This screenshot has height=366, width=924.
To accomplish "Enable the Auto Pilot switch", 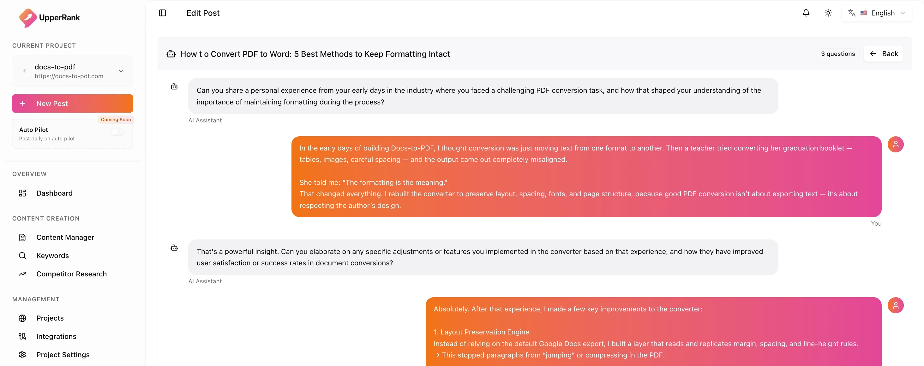I will tap(117, 132).
